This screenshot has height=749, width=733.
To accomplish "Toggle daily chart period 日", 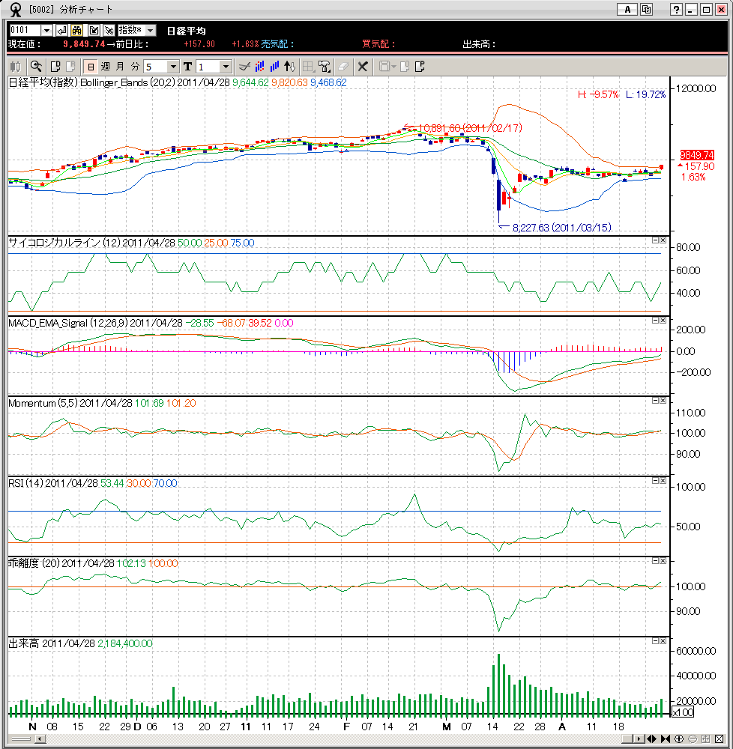I will [91, 66].
